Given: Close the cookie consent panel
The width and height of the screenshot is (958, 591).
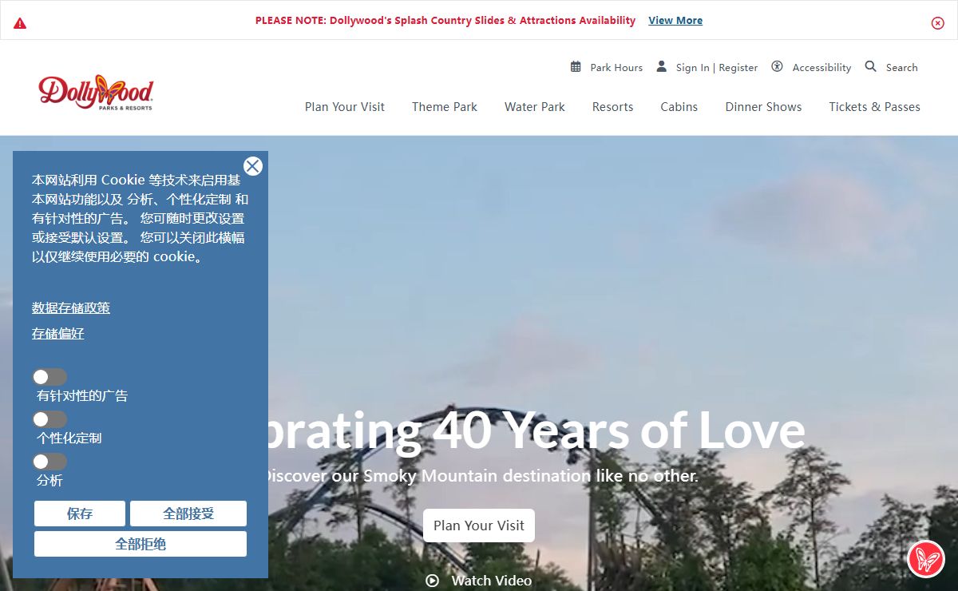Looking at the screenshot, I should coord(253,166).
